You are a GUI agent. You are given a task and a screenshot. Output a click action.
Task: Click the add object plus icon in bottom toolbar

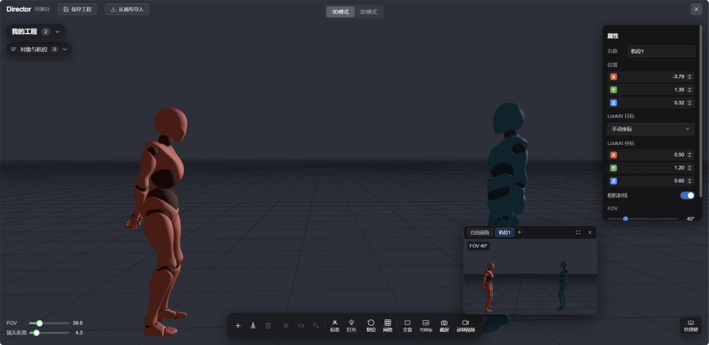coord(238,325)
